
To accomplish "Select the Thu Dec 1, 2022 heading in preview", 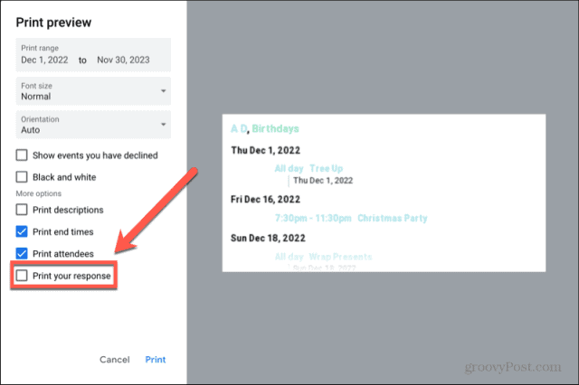I will [265, 150].
